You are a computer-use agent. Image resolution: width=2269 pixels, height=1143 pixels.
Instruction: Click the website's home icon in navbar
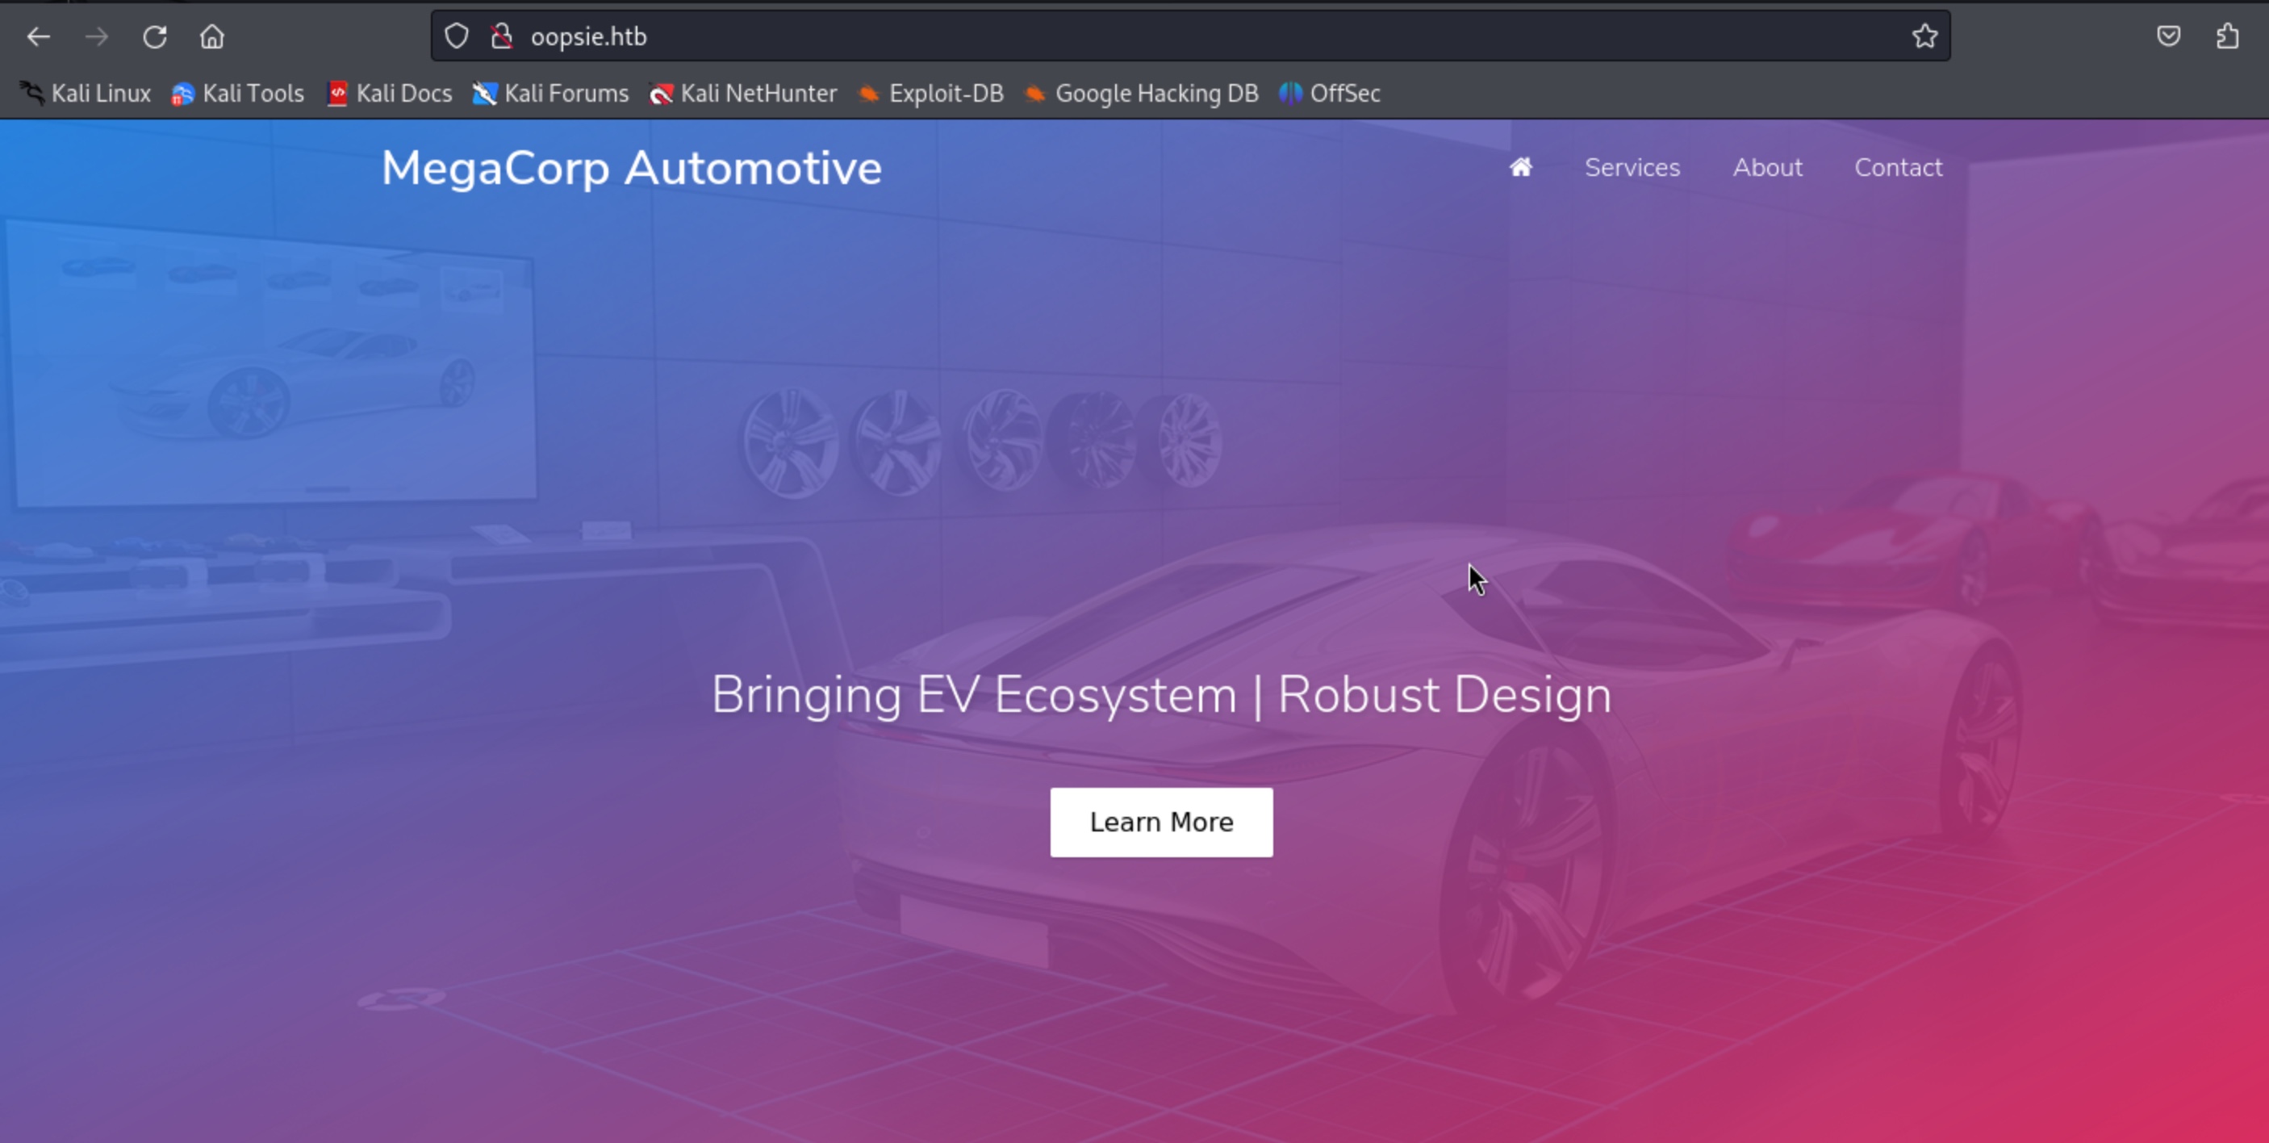point(1520,167)
